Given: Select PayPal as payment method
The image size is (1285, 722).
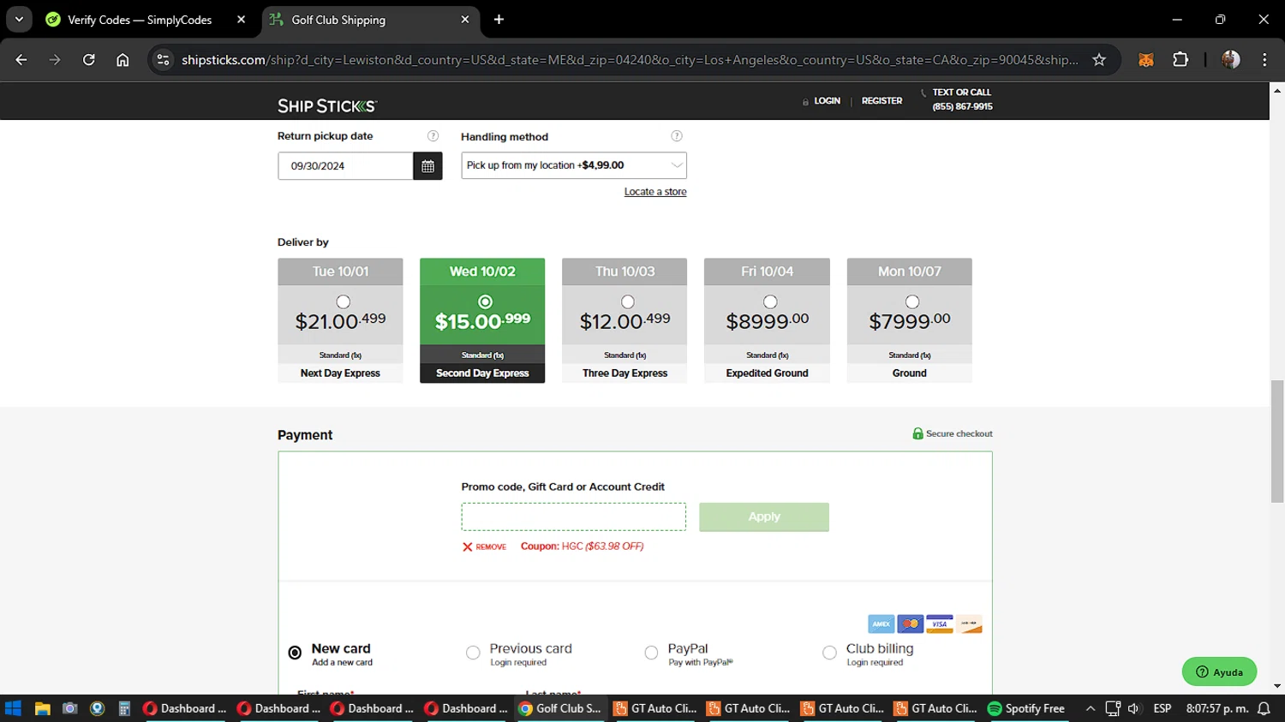Looking at the screenshot, I should (651, 653).
